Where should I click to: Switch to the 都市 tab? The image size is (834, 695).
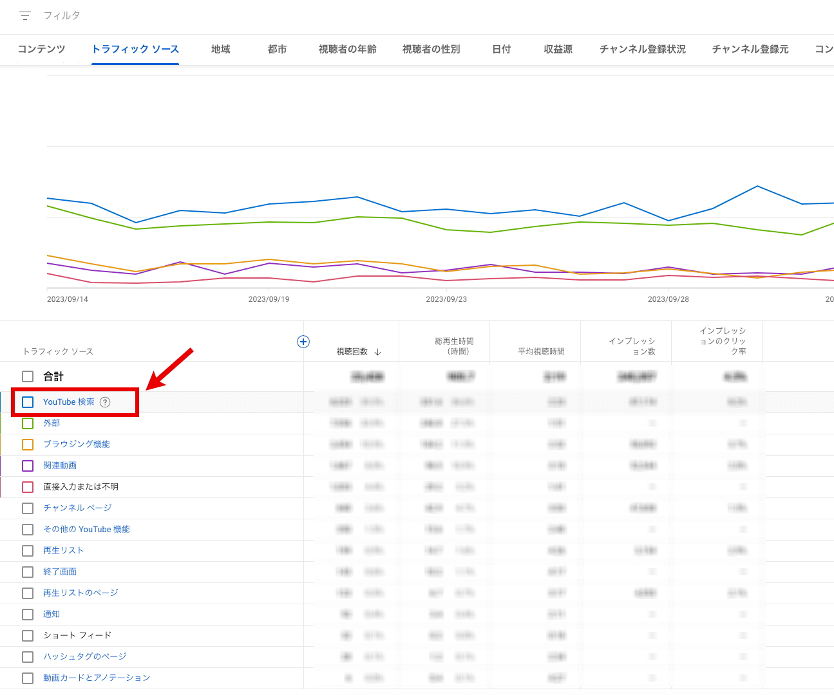[278, 49]
